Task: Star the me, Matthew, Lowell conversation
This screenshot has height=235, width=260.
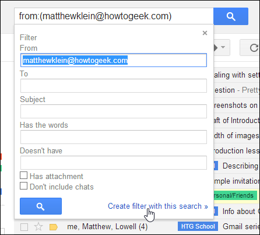Action: pos(38,227)
